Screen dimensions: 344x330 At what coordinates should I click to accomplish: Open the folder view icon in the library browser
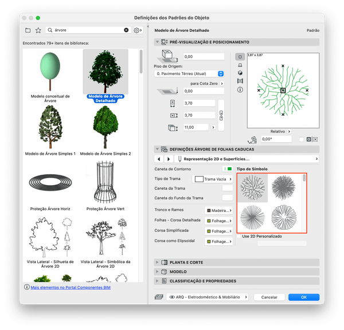(28, 30)
